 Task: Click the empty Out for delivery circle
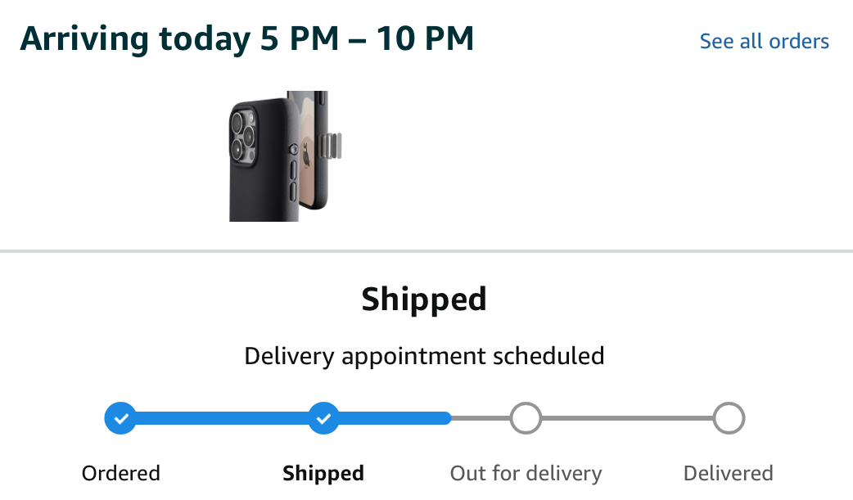[526, 418]
